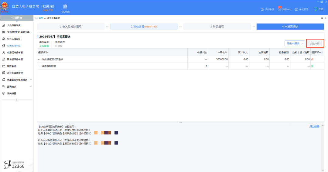Expand the 综合所得预扣预缴表 tree row
Screen dimensions: 328x172
tap(39, 59)
